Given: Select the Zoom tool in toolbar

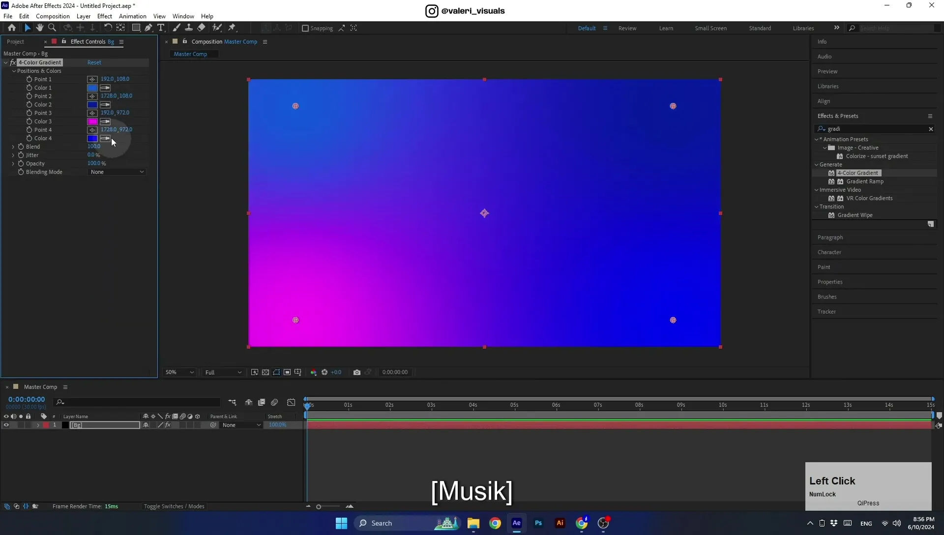Looking at the screenshot, I should [52, 28].
